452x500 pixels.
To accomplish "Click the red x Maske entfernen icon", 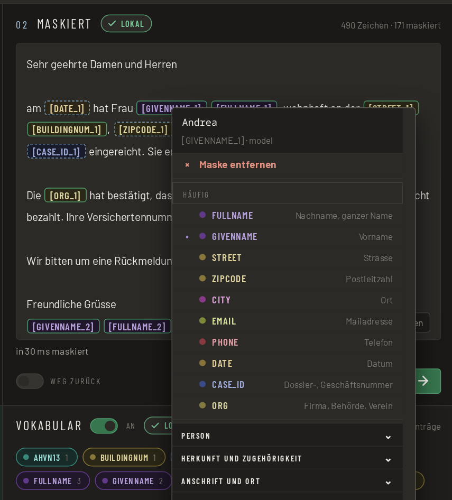I will coord(187,165).
